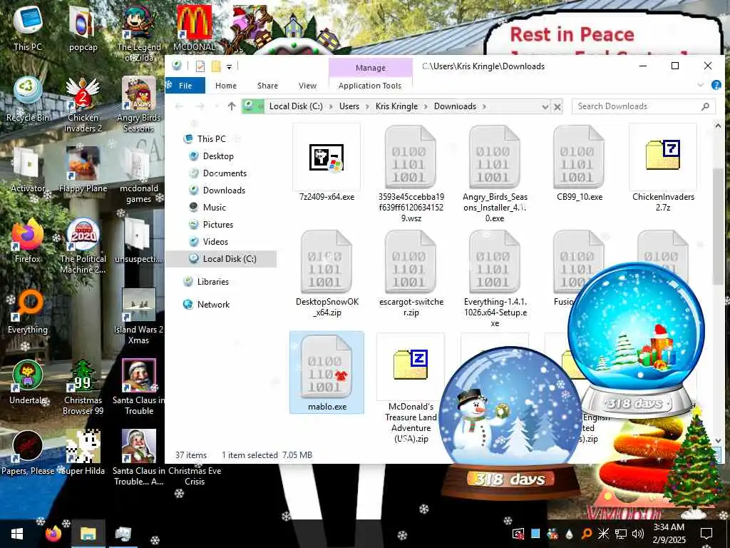Select McDonald's Treasure Land Adventure zip
The image size is (730, 548).
411,387
